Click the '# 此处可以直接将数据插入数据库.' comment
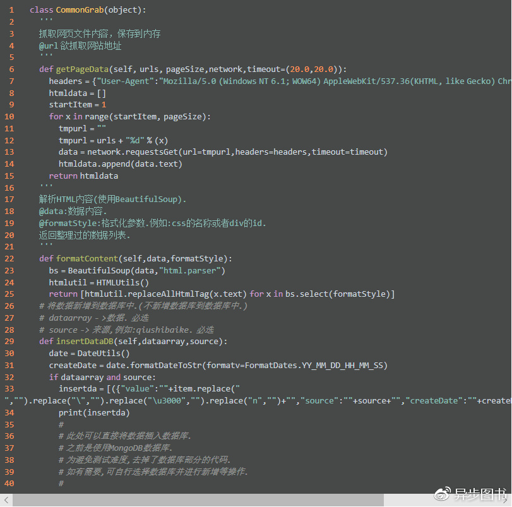Screen dimensions: 512x507 click(x=125, y=436)
